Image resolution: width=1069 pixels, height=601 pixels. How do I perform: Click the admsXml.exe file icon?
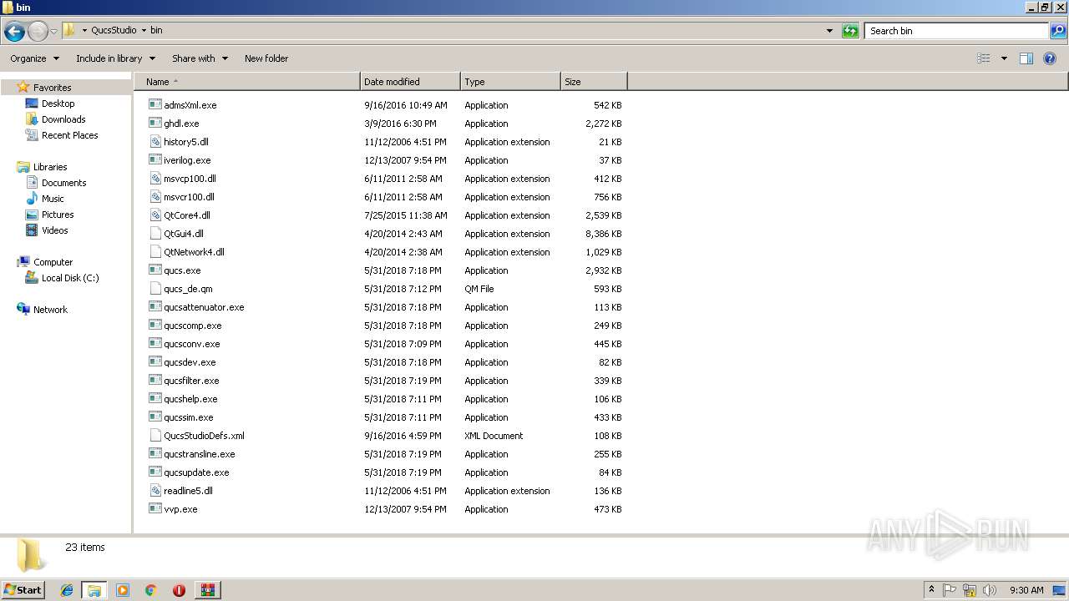[155, 105]
